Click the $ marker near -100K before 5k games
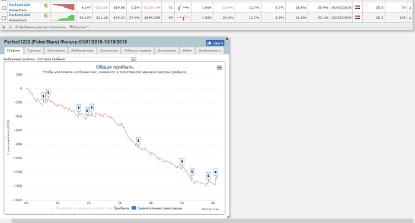 (x=182, y=161)
